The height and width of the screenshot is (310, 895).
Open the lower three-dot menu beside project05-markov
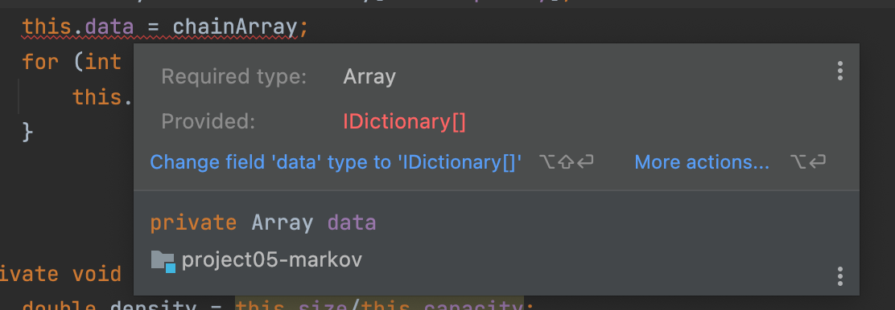[839, 275]
